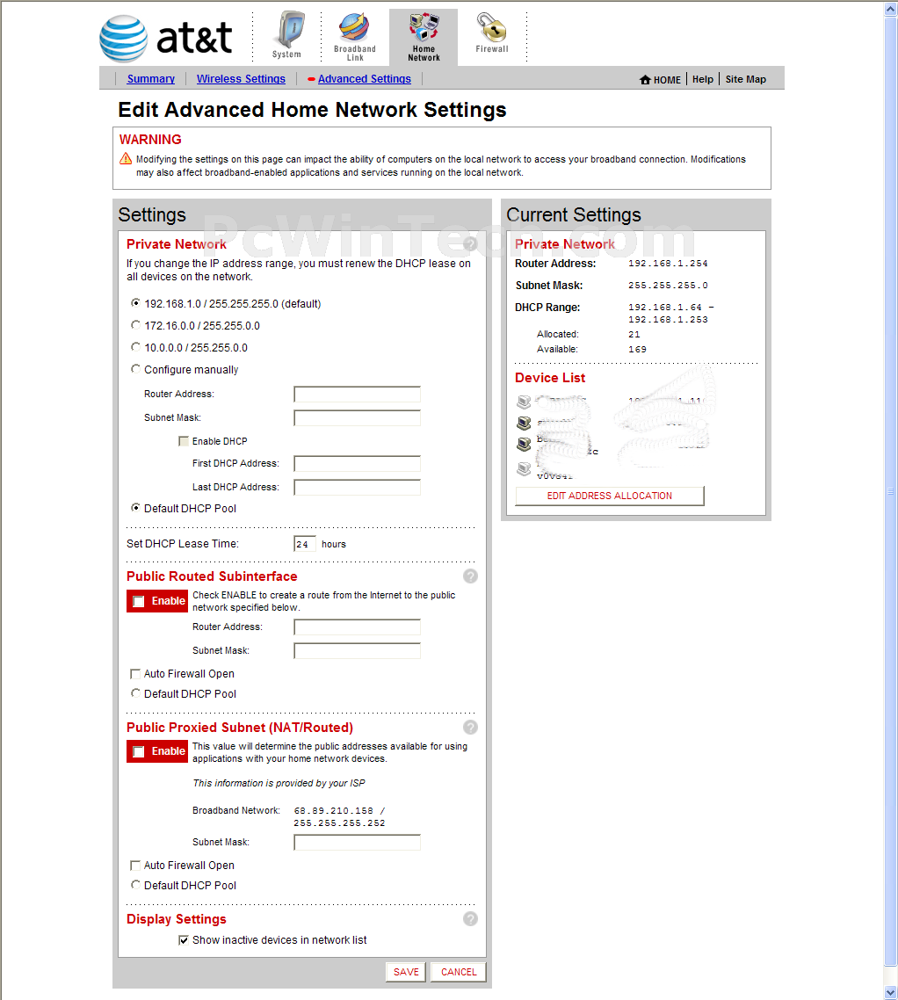Click the current subnet mask value 255.255.255.0
The image size is (898, 1000).
(668, 285)
